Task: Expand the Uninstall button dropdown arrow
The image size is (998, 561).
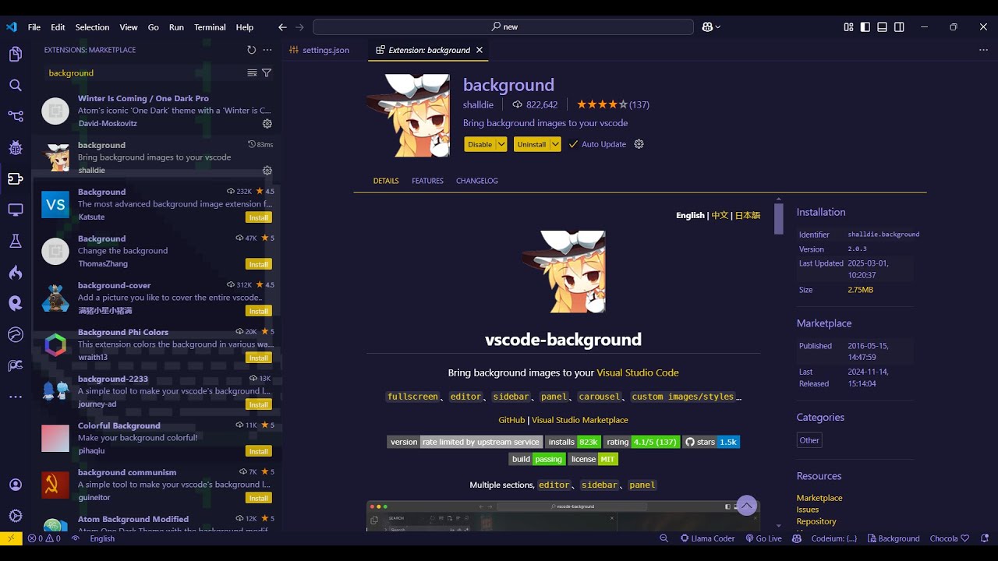Action: (555, 144)
